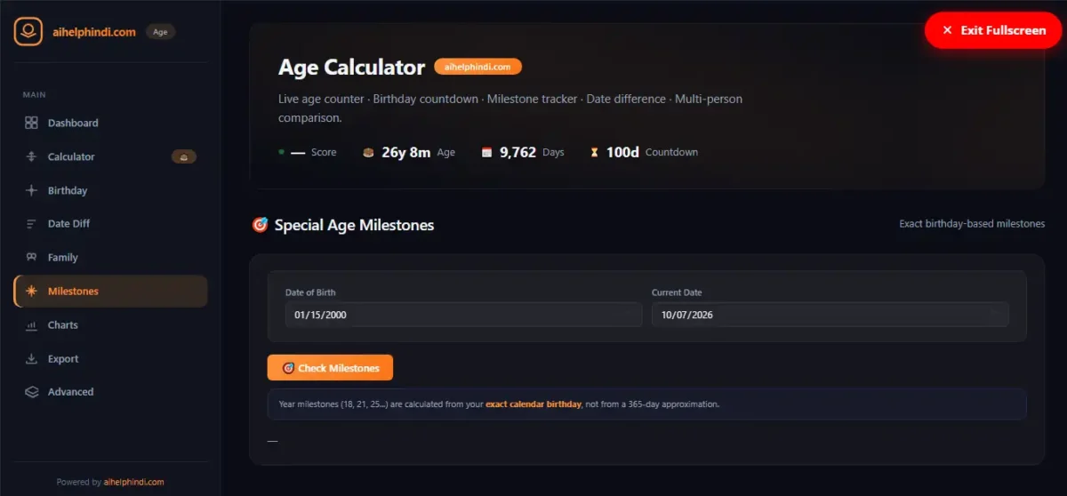
Task: Click the Advanced layers icon
Action: coord(31,392)
